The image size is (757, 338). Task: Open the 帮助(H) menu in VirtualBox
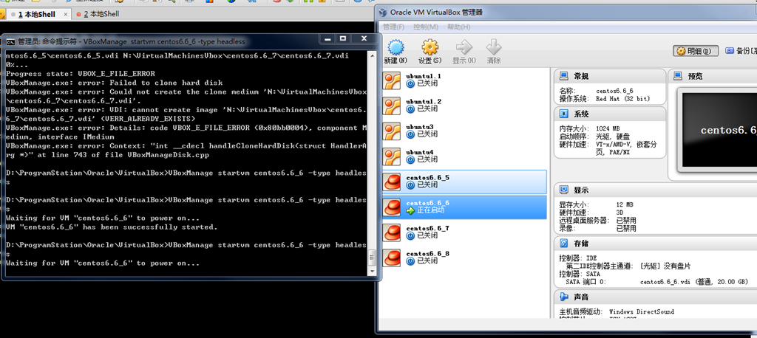(458, 27)
